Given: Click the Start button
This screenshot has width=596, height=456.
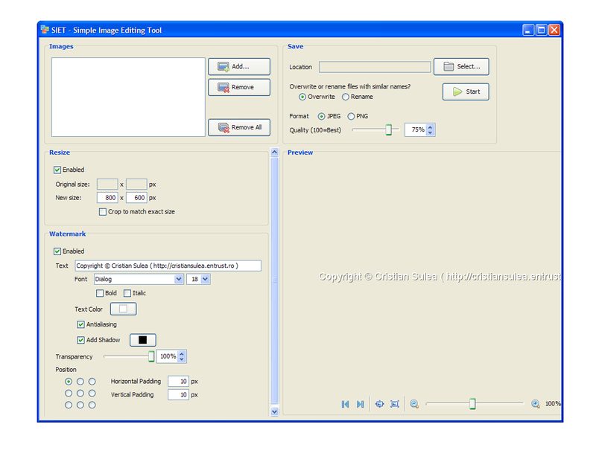Looking at the screenshot, I should (466, 91).
